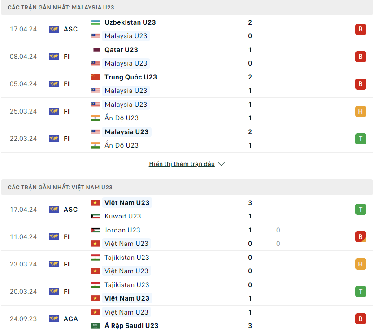Expand 'Hiển thị thêm trận đấu' chevron arrow

click(221, 164)
